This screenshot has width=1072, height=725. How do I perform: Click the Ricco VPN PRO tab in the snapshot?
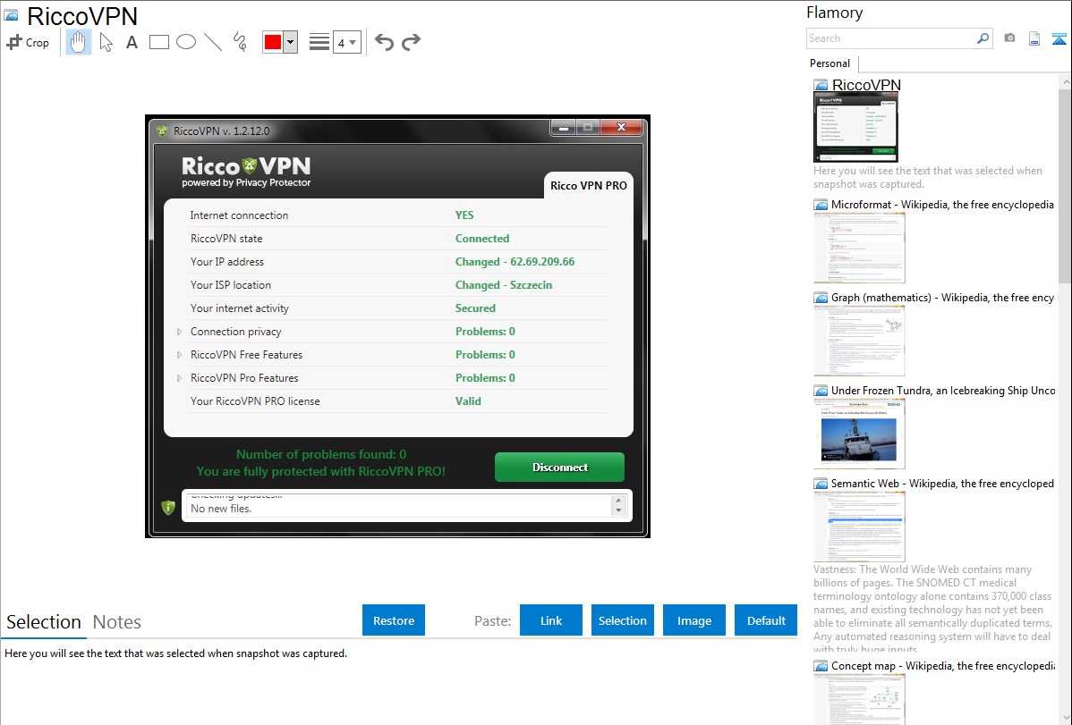[x=589, y=185]
